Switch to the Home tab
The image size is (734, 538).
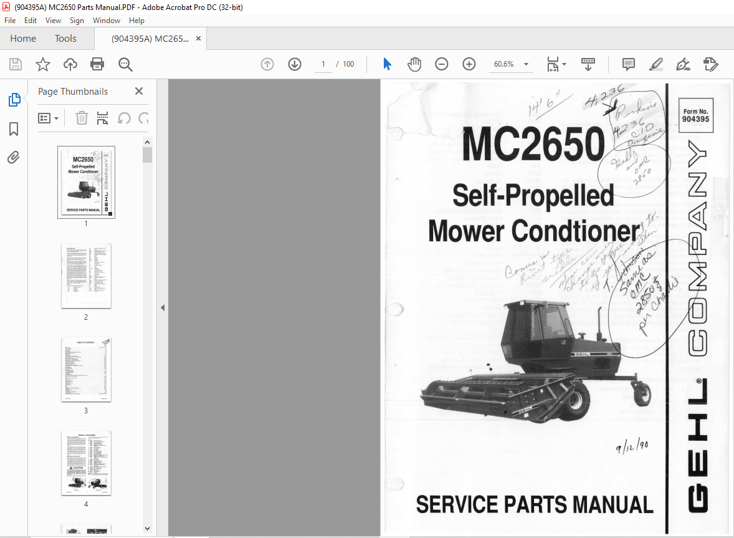click(23, 39)
